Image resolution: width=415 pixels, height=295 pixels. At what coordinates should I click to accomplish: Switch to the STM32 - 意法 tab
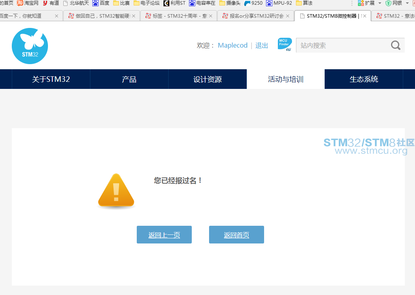[393, 16]
